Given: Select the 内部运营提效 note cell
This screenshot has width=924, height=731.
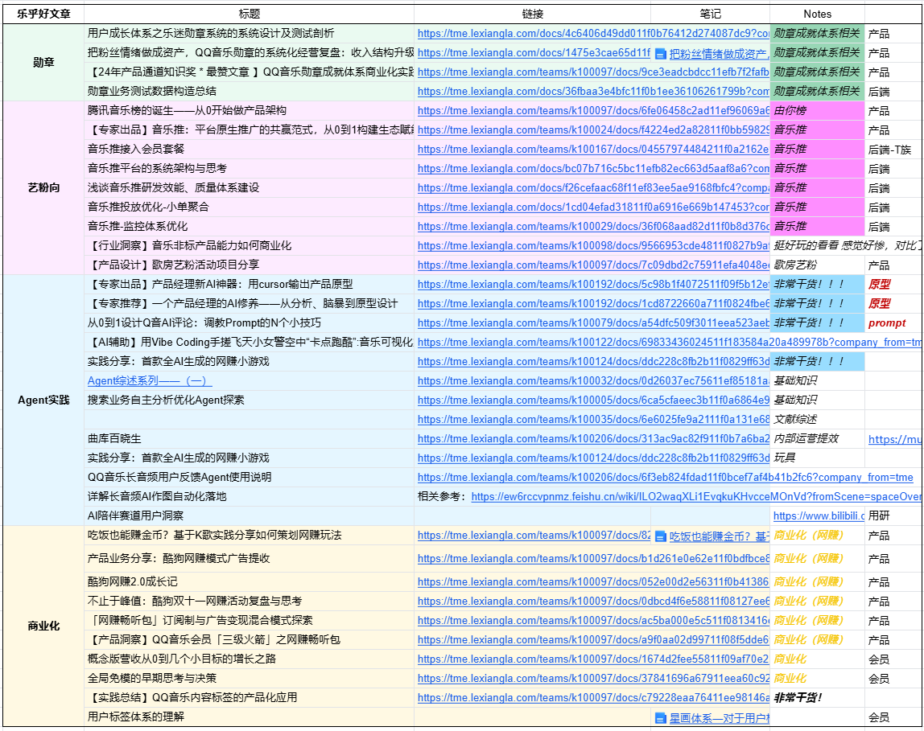Looking at the screenshot, I should click(x=817, y=439).
